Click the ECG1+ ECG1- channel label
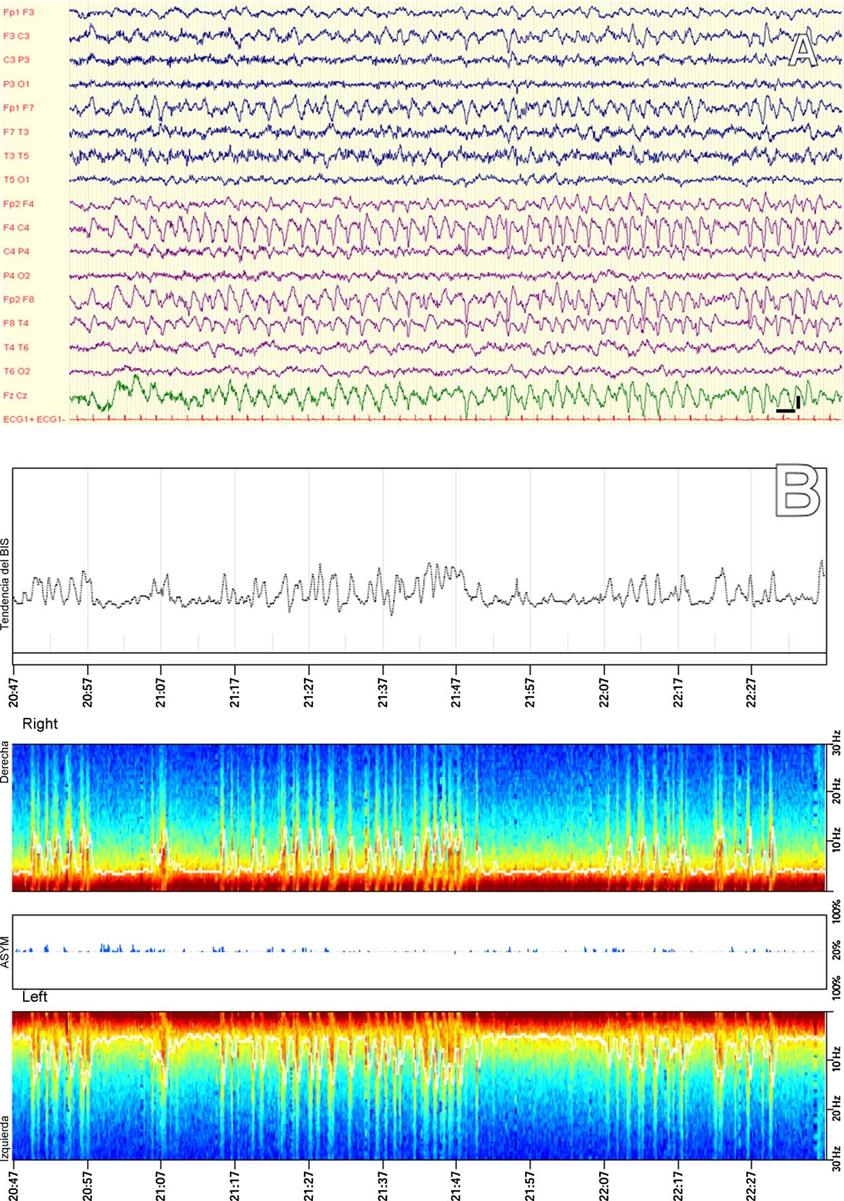Image resolution: width=844 pixels, height=1201 pixels. pyautogui.click(x=34, y=419)
